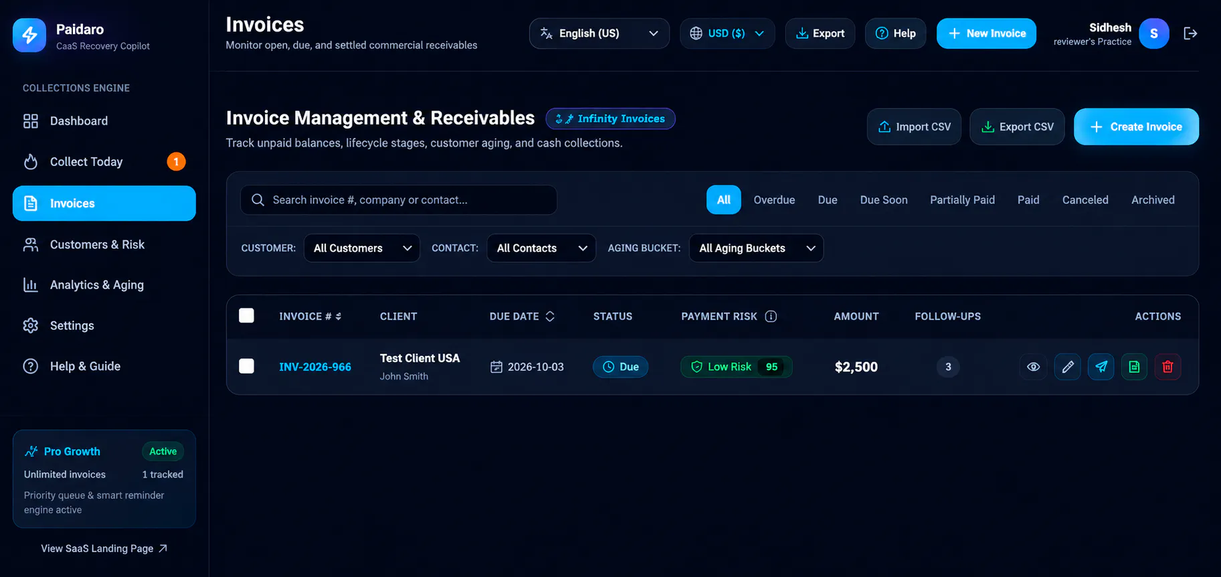The height and width of the screenshot is (577, 1221).
Task: Click contact name John Smith
Action: 404,377
